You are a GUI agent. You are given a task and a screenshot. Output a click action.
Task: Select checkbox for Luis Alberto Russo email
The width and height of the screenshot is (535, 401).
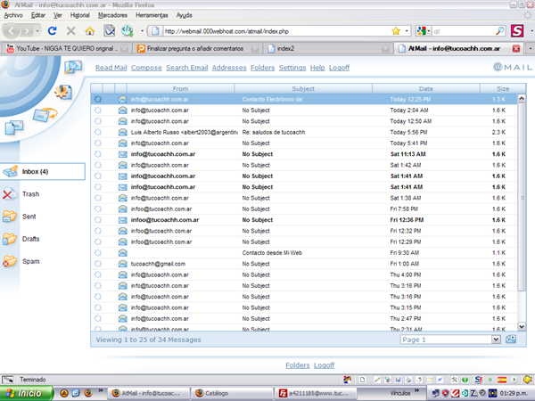98,132
